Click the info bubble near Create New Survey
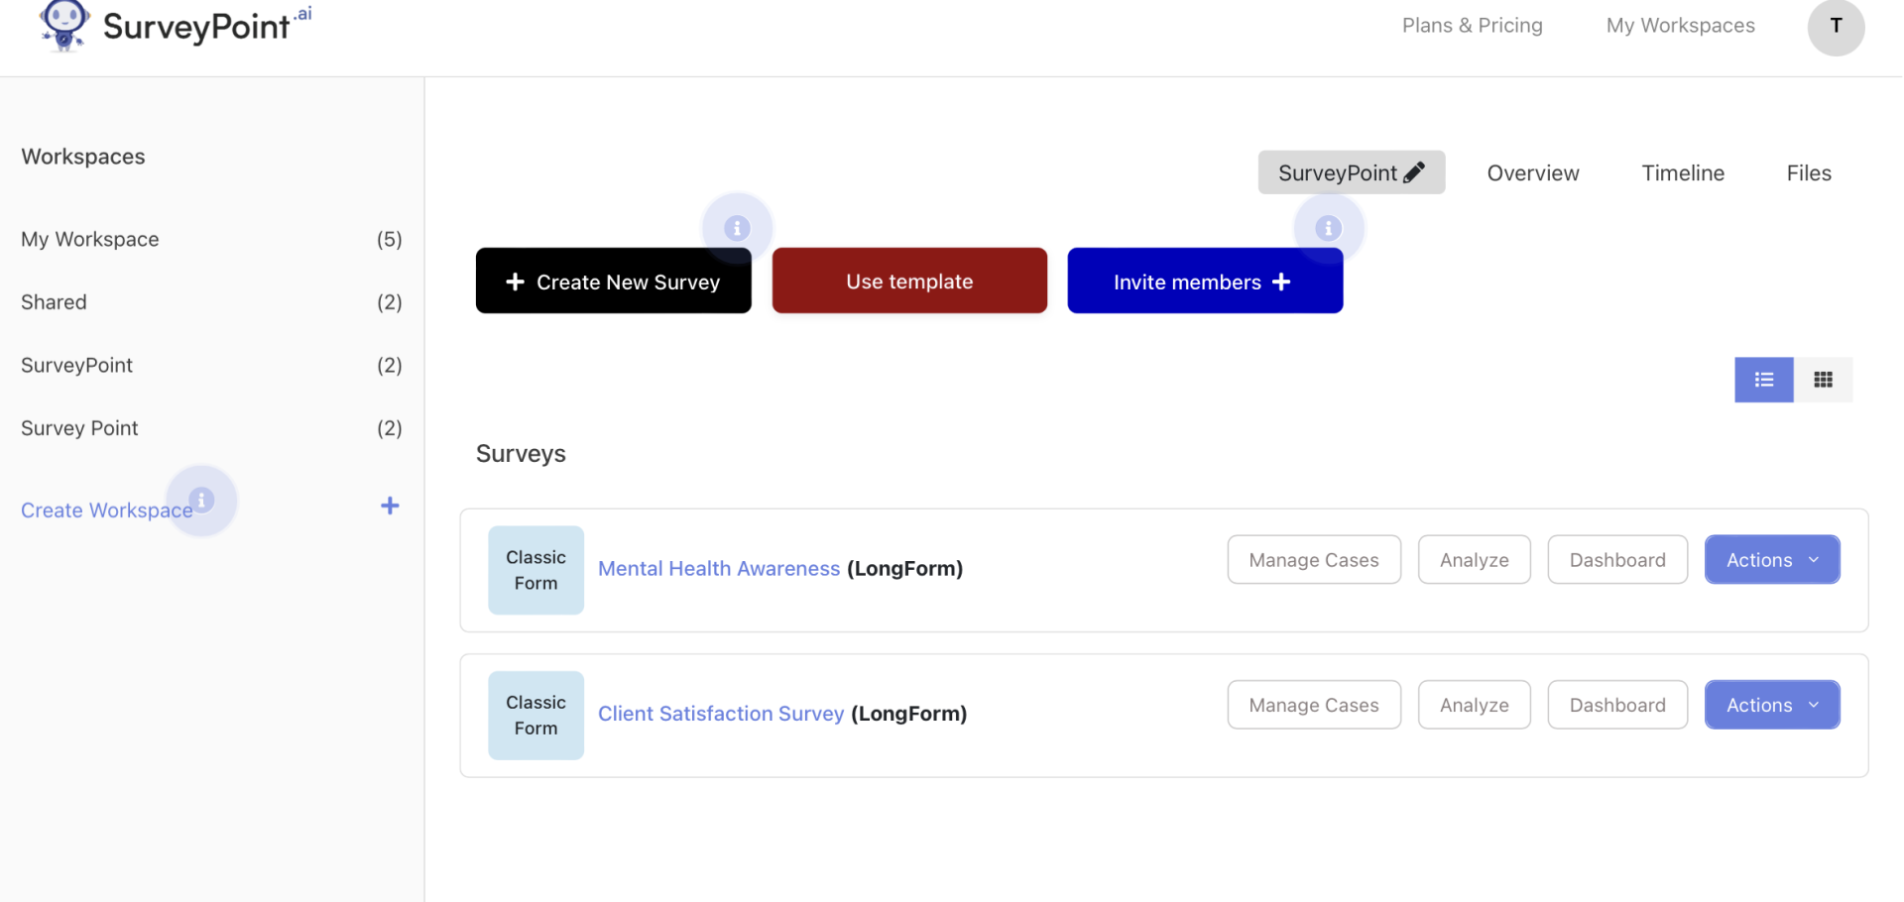The image size is (1904, 902). click(x=736, y=226)
